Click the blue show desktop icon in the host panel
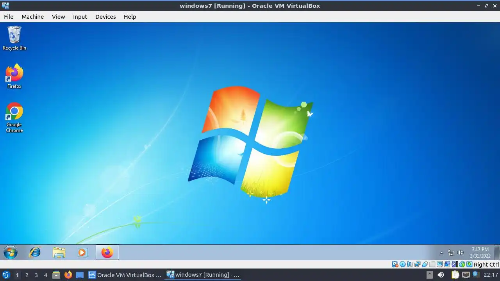The image size is (500, 281). click(x=80, y=275)
